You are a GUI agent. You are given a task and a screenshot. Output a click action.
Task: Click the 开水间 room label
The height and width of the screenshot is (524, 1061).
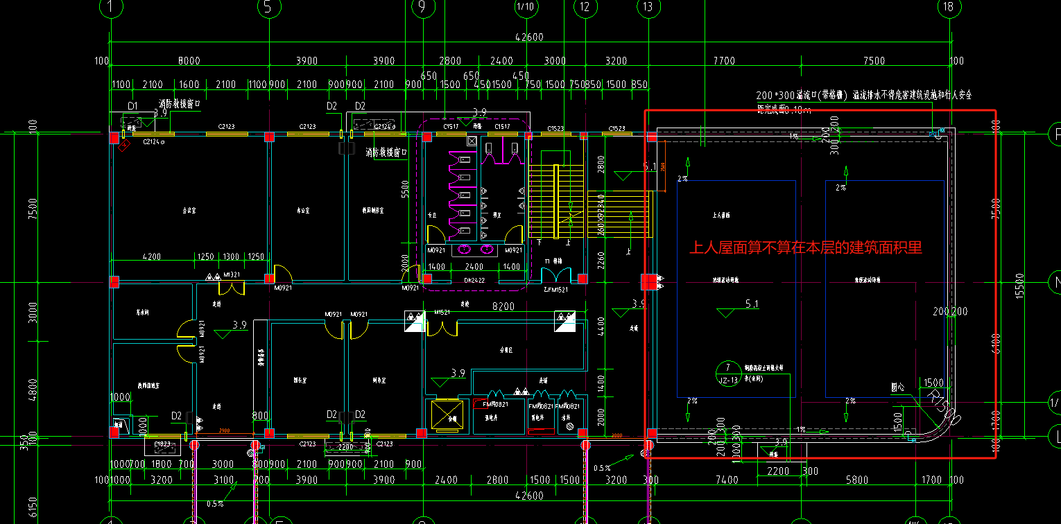[x=144, y=313]
